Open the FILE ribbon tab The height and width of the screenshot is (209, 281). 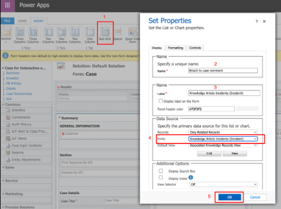(7, 21)
